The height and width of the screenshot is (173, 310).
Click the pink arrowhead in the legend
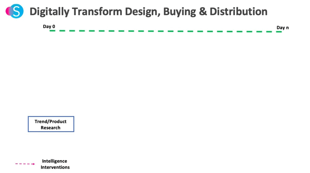coord(33,164)
